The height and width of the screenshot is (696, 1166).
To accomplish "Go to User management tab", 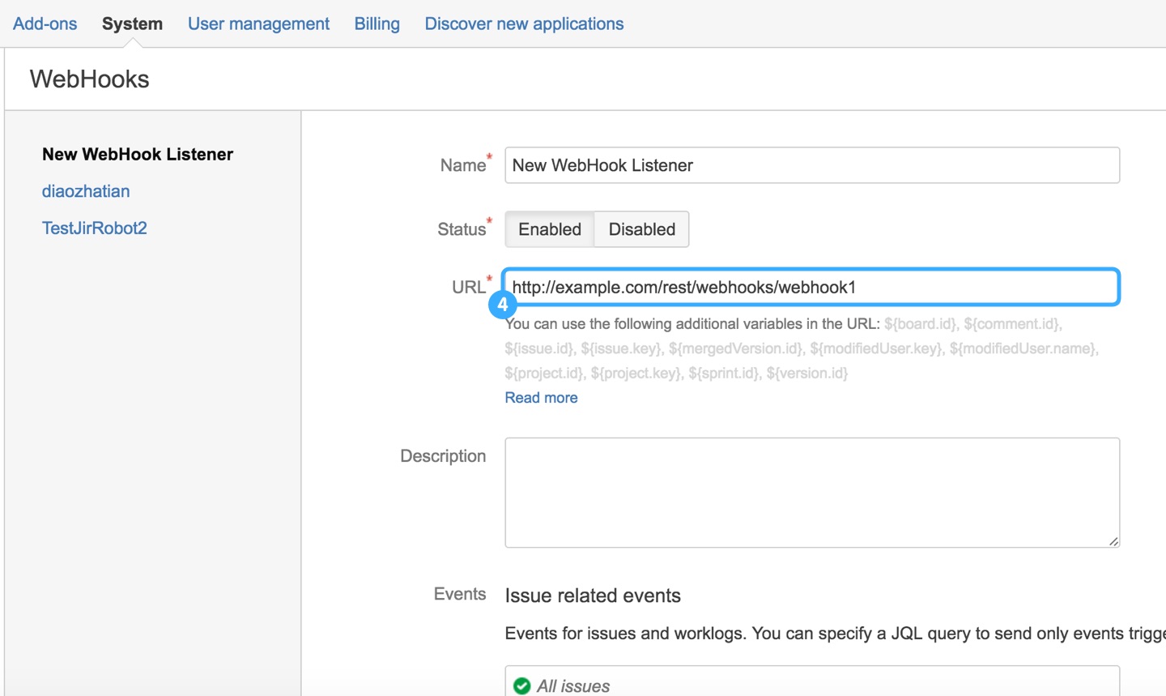I will tap(258, 23).
